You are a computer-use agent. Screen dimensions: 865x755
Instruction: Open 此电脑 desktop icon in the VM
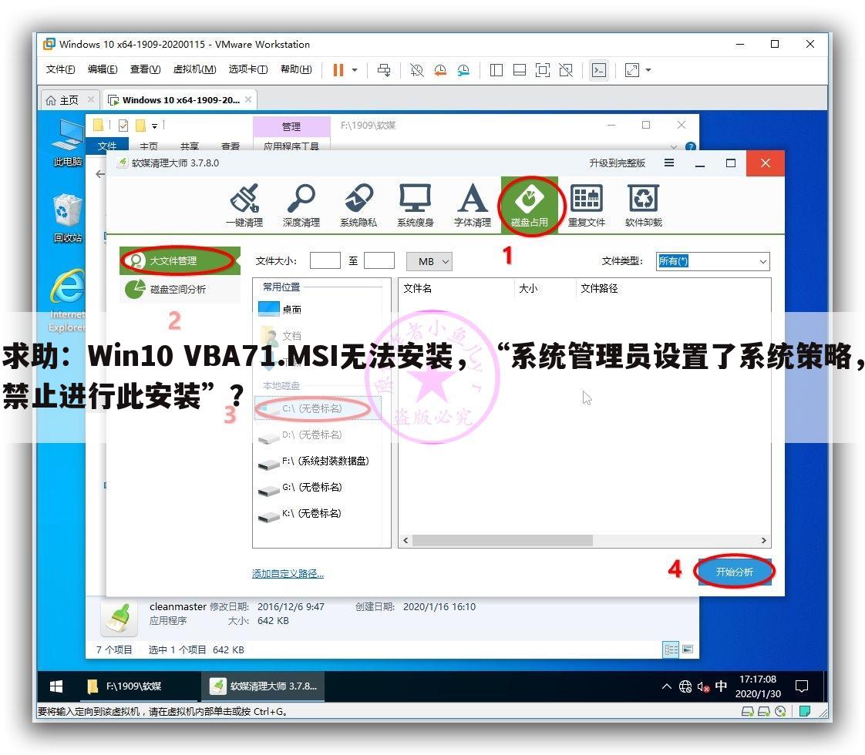pyautogui.click(x=68, y=143)
